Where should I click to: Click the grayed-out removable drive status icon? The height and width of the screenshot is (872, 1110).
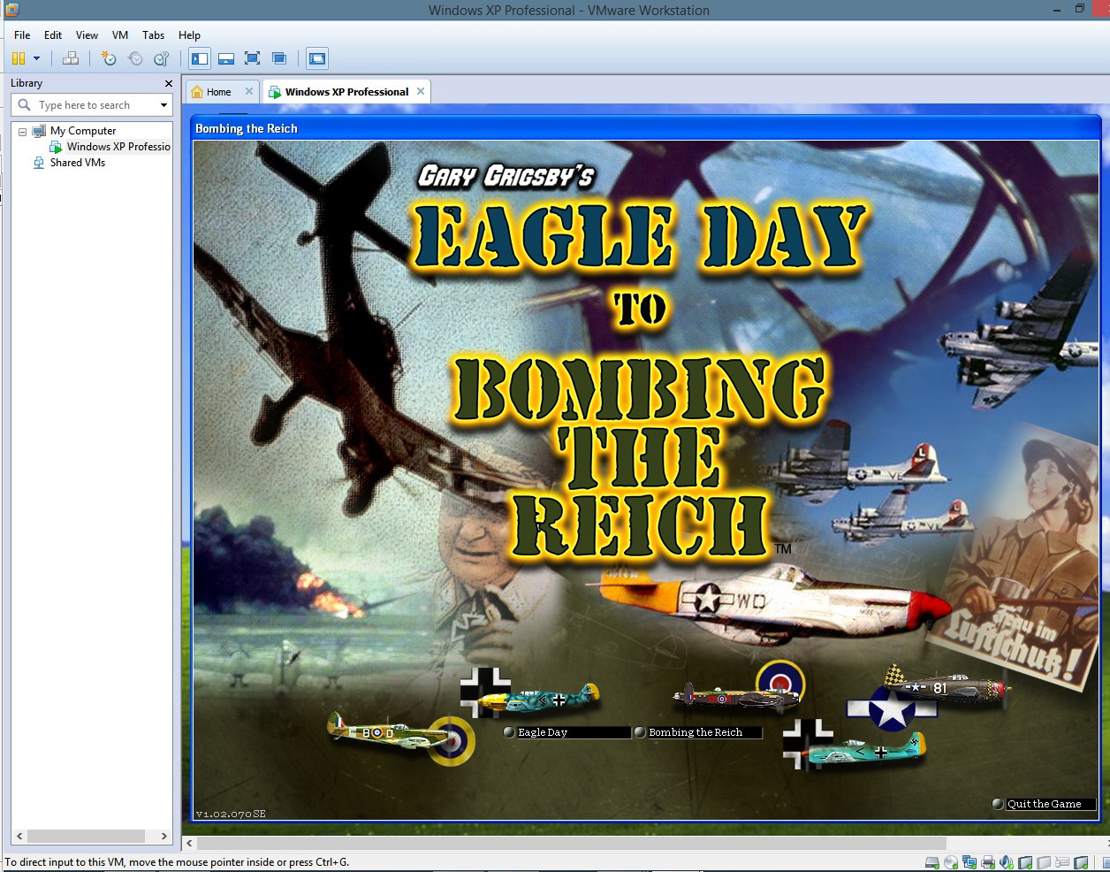pyautogui.click(x=1043, y=862)
